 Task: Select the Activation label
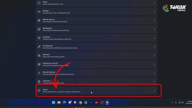click(x=46, y=37)
